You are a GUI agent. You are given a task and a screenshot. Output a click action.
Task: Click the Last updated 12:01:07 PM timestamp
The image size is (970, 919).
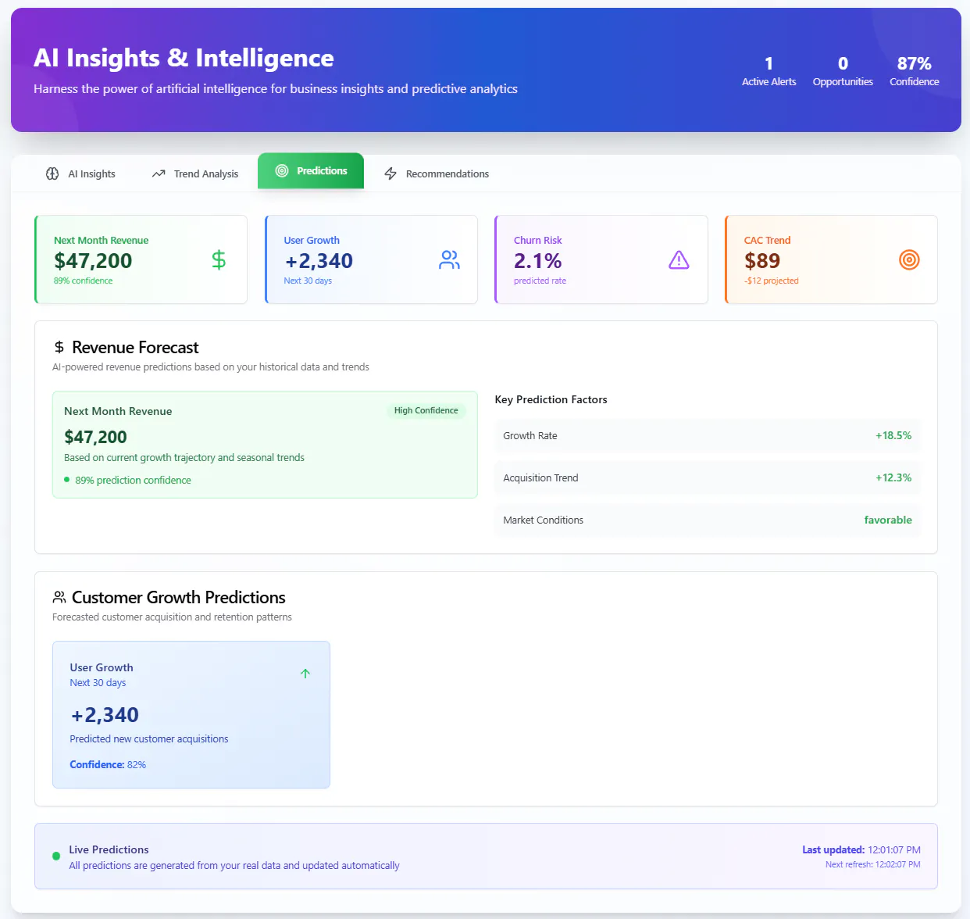point(861,849)
